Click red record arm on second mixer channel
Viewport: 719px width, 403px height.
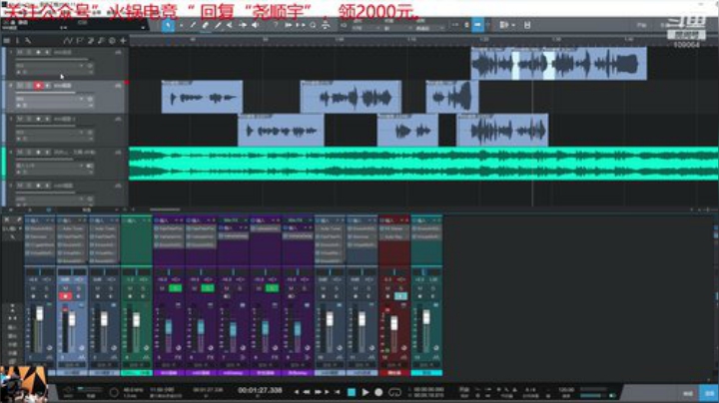click(x=65, y=296)
